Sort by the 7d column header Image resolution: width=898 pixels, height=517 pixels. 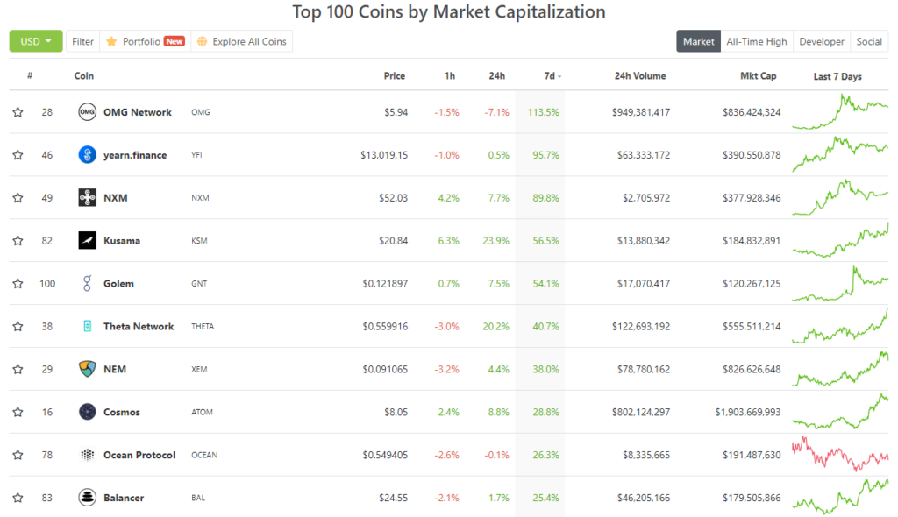552,76
